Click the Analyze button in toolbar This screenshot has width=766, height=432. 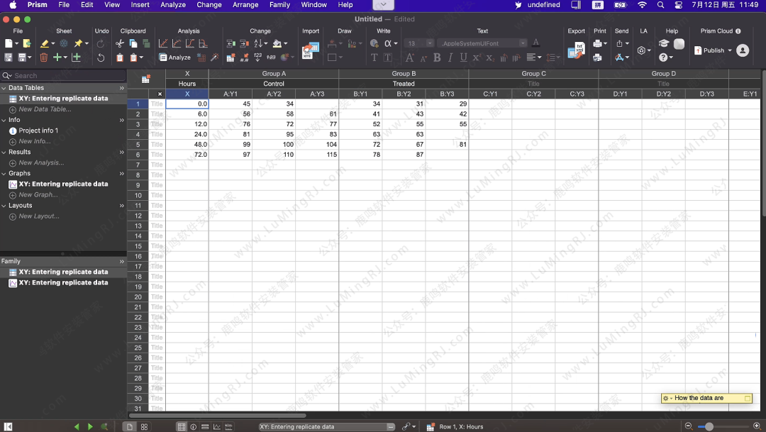[175, 57]
